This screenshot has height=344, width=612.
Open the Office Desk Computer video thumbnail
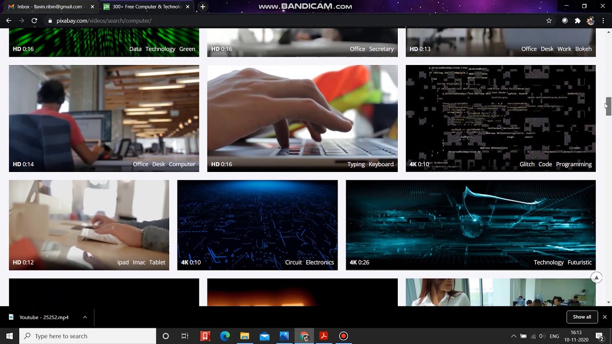104,118
